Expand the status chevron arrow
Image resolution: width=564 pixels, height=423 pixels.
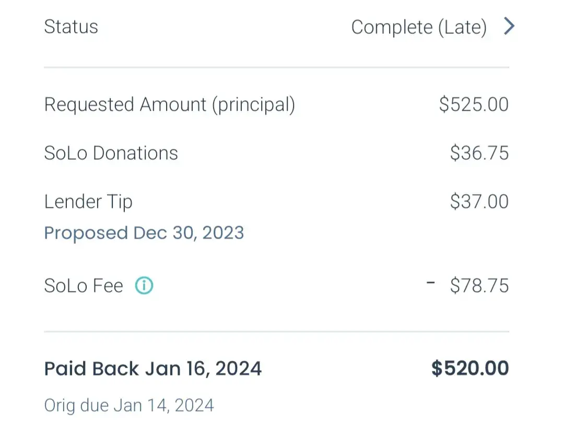click(x=509, y=26)
